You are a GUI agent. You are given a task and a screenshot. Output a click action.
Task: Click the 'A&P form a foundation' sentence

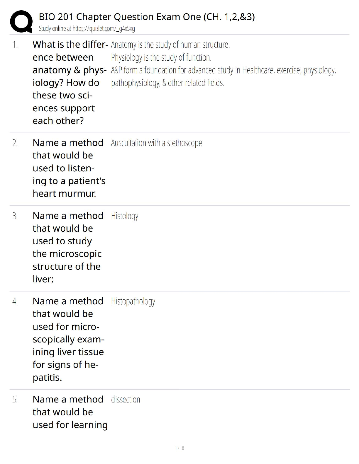pos(223,70)
